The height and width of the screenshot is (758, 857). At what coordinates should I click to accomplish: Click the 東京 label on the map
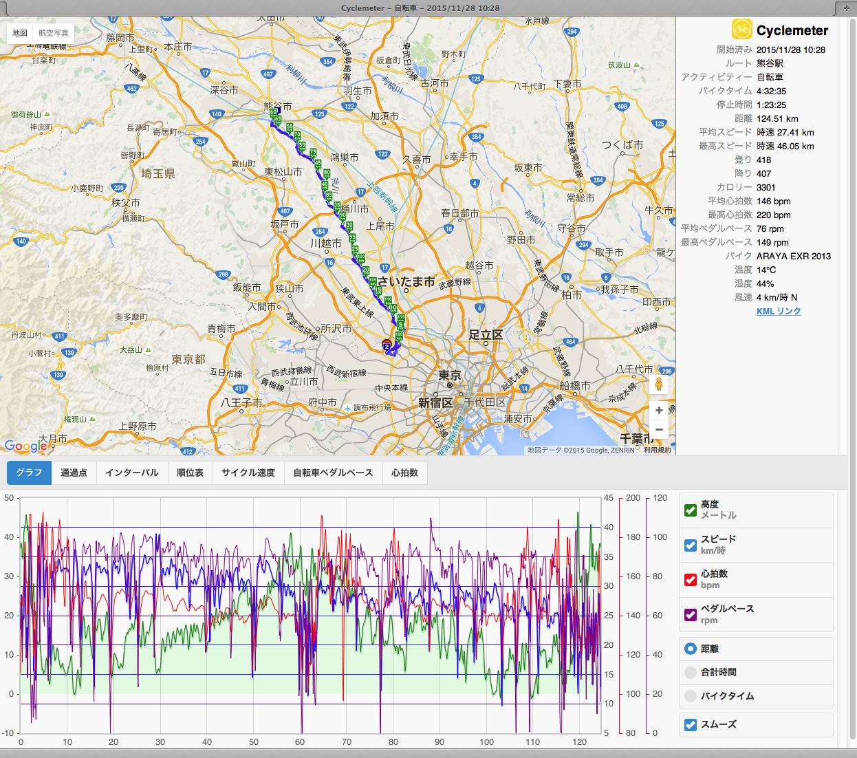(x=450, y=375)
